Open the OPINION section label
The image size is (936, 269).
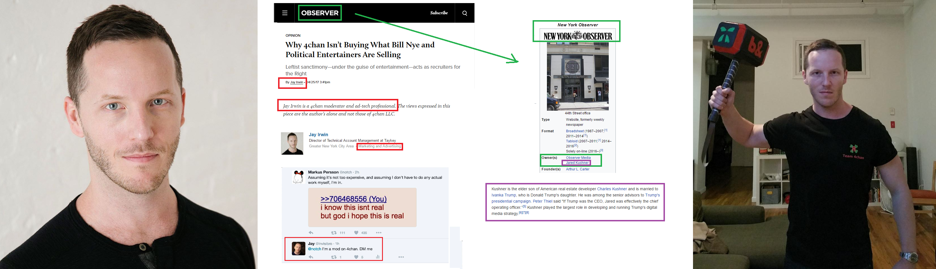[293, 36]
